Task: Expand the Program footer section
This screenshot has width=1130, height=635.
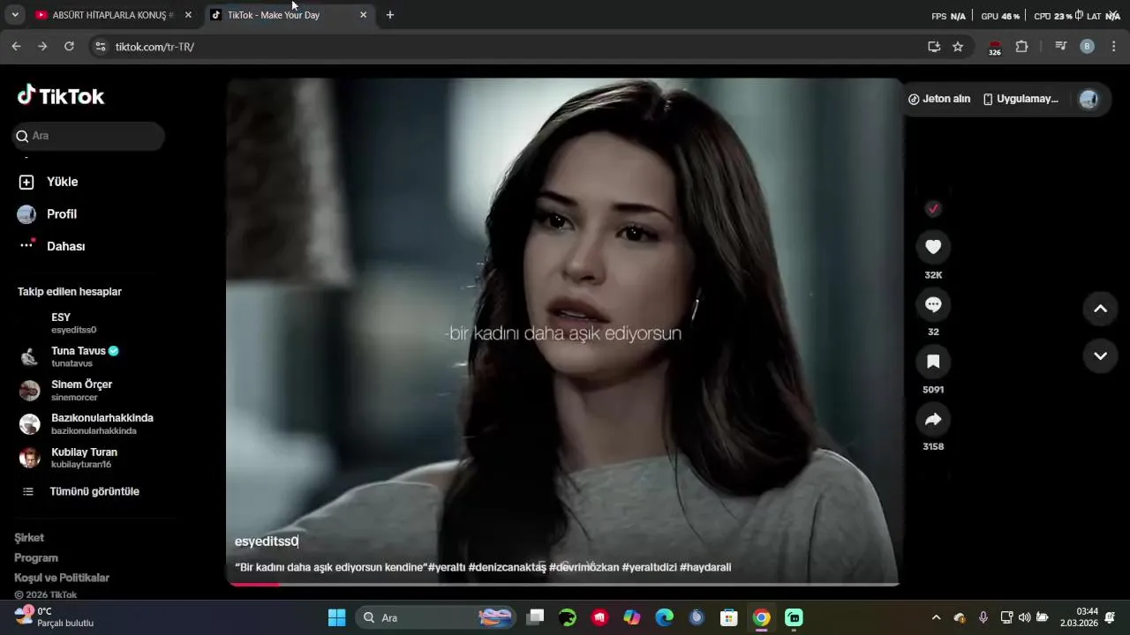Action: (x=36, y=557)
